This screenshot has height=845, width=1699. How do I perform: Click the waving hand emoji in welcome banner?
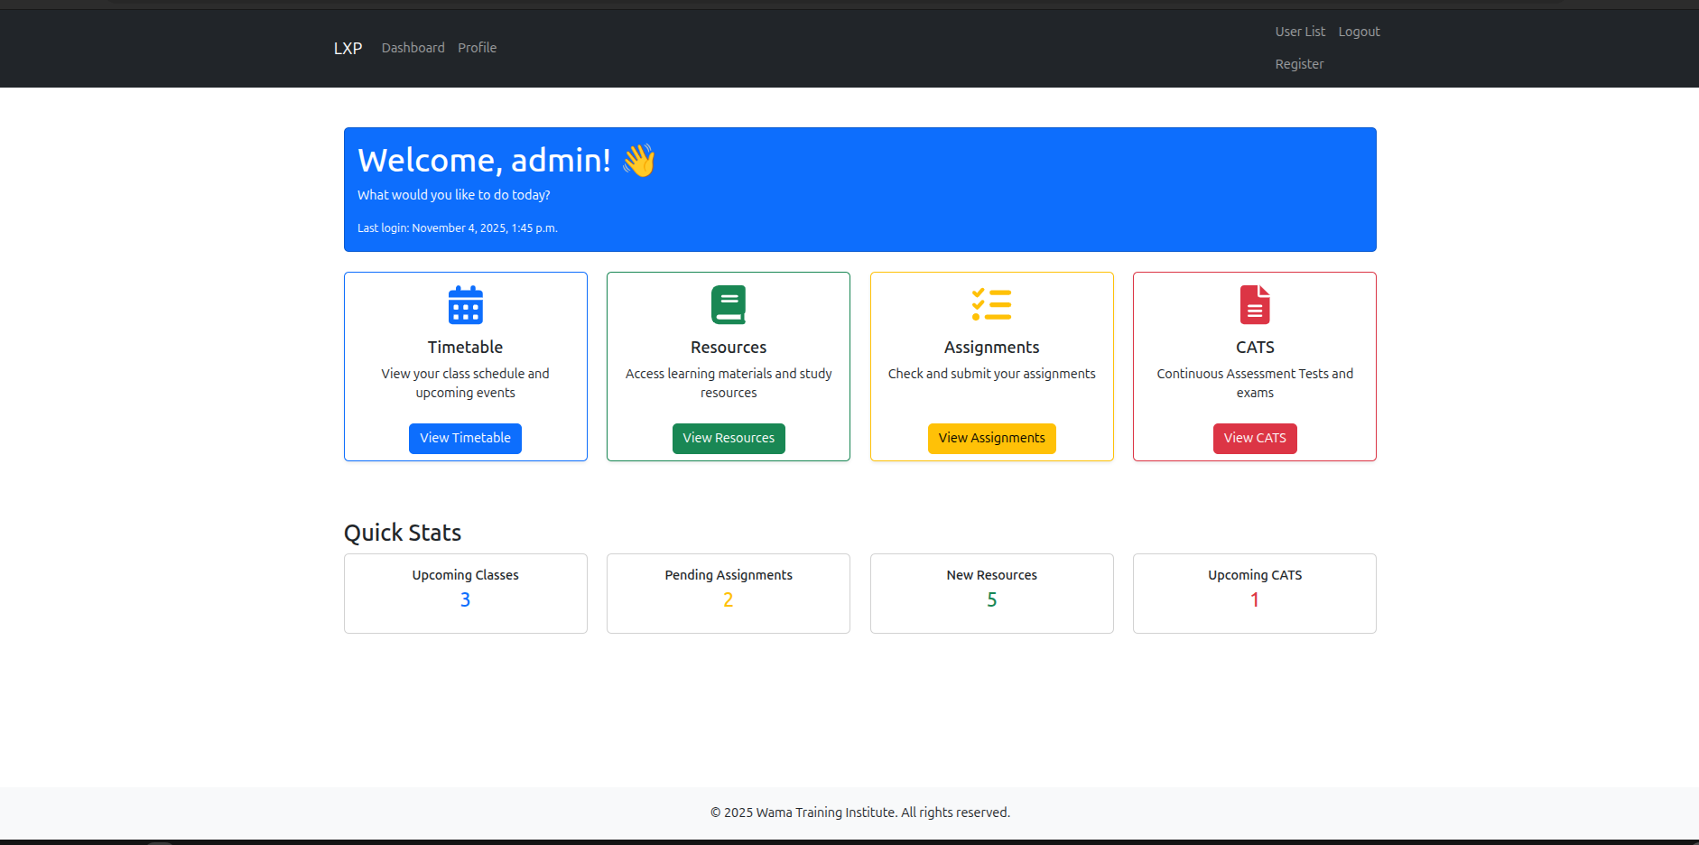point(640,159)
